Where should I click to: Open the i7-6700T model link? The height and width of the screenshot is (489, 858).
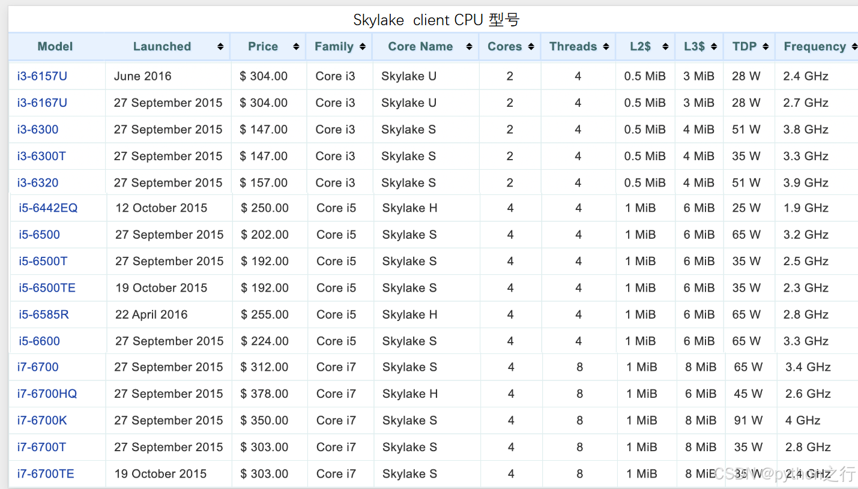click(41, 447)
